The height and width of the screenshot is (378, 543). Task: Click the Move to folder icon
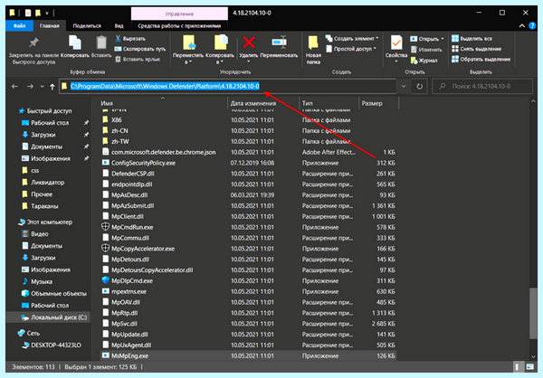tap(189, 43)
